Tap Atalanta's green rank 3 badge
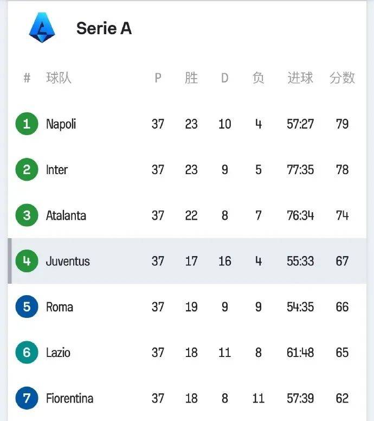Image resolution: width=374 pixels, height=421 pixels. pos(27,215)
